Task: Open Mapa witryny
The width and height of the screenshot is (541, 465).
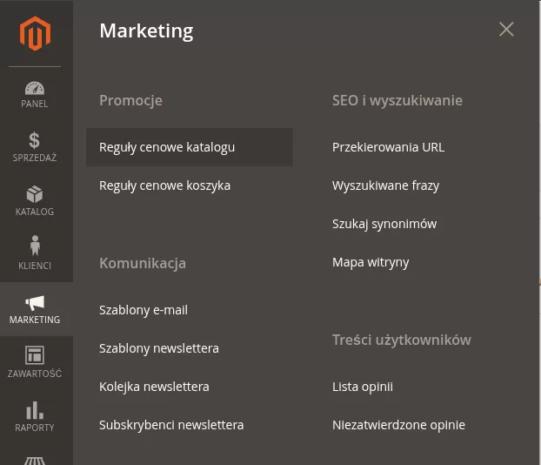Action: [x=371, y=262]
